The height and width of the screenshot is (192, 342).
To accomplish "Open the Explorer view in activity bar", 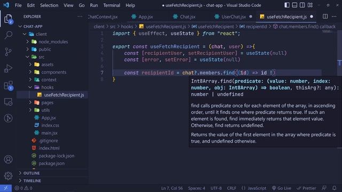I will (x=9, y=19).
